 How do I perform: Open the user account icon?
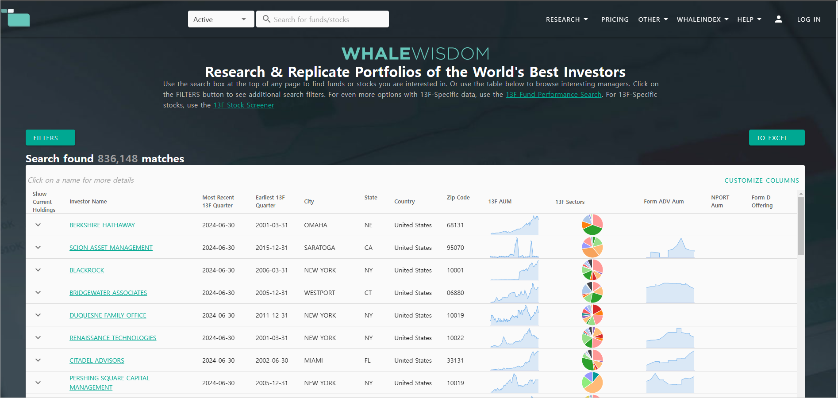coord(779,19)
